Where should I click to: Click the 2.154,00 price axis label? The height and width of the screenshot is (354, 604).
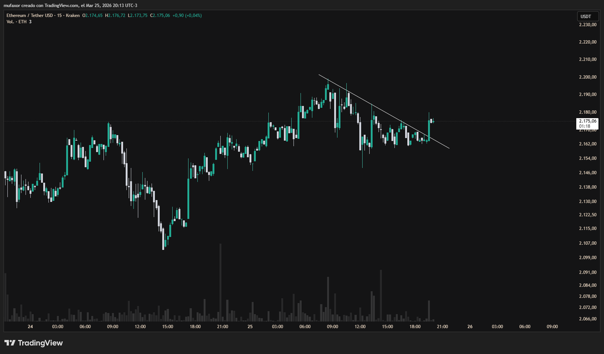587,158
